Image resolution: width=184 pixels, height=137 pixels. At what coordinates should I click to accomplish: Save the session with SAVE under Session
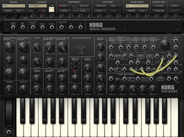tap(20, 11)
